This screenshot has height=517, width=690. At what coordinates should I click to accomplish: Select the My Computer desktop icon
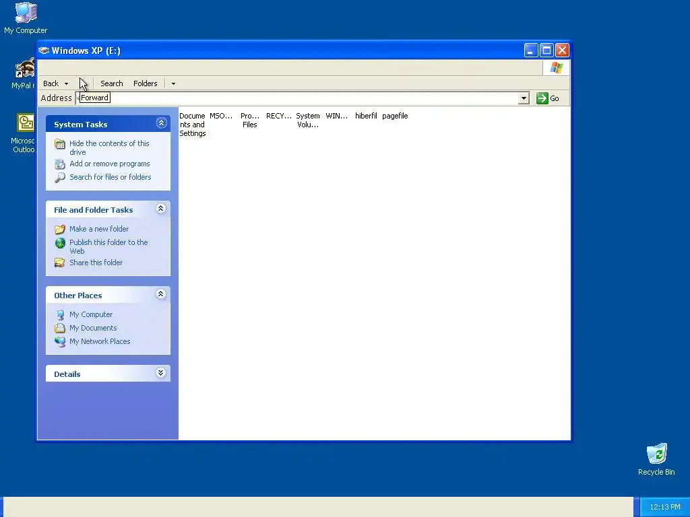click(26, 18)
